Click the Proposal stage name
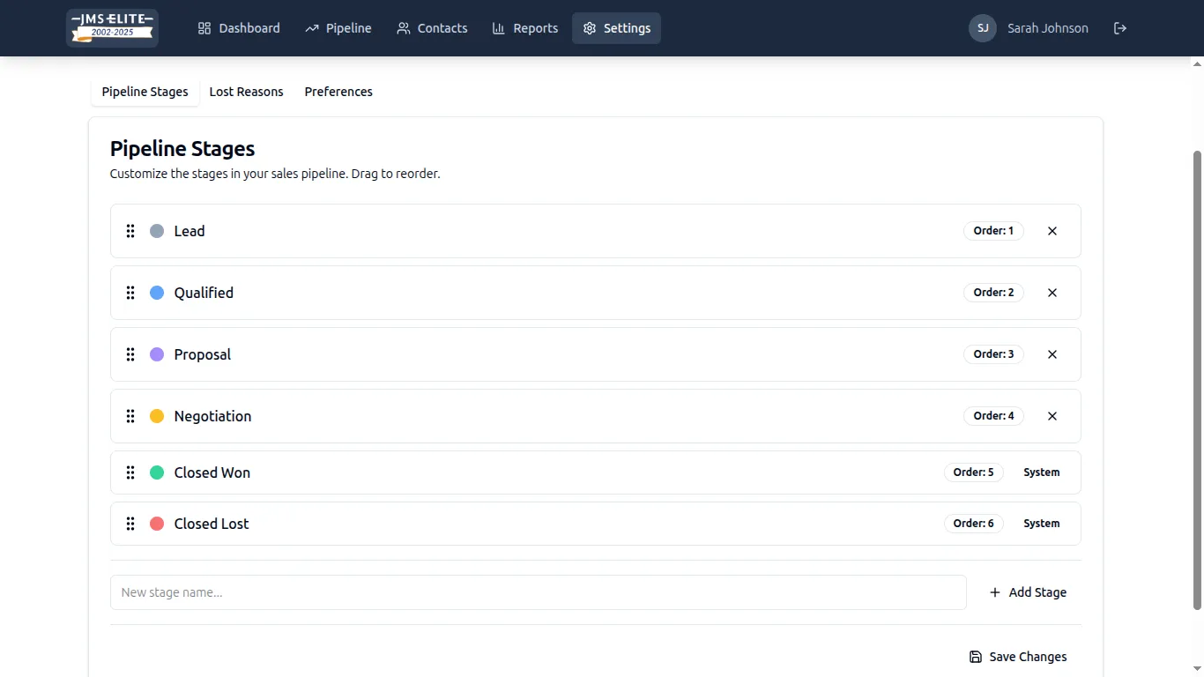The height and width of the screenshot is (677, 1204). [203, 354]
